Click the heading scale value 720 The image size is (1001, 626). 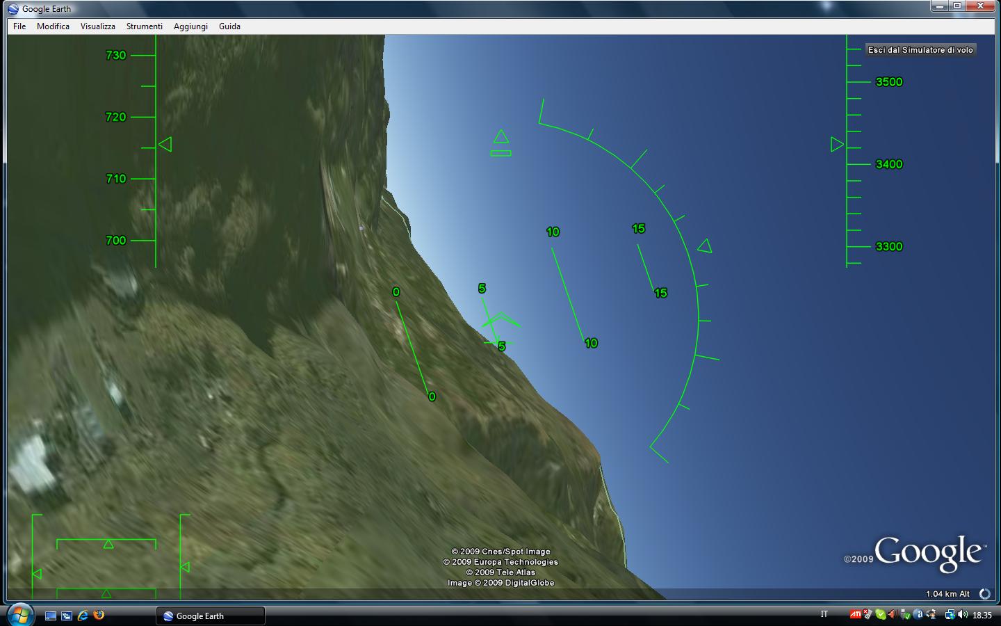pos(116,117)
